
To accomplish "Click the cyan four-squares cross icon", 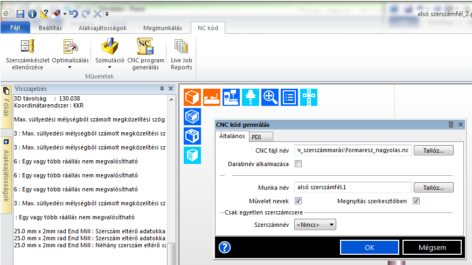I will pos(309,97).
